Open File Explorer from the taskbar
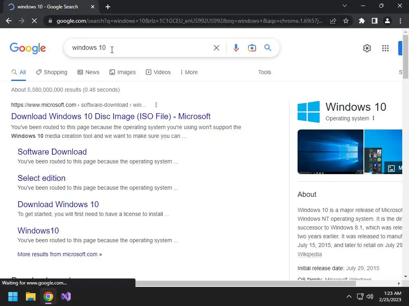 pos(30,296)
